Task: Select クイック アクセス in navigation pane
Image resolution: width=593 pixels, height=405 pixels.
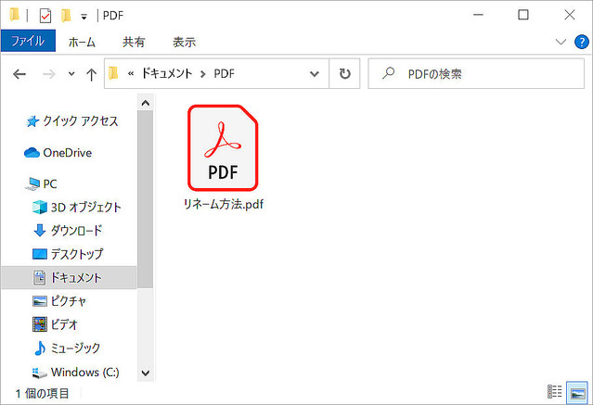Action: [x=80, y=121]
